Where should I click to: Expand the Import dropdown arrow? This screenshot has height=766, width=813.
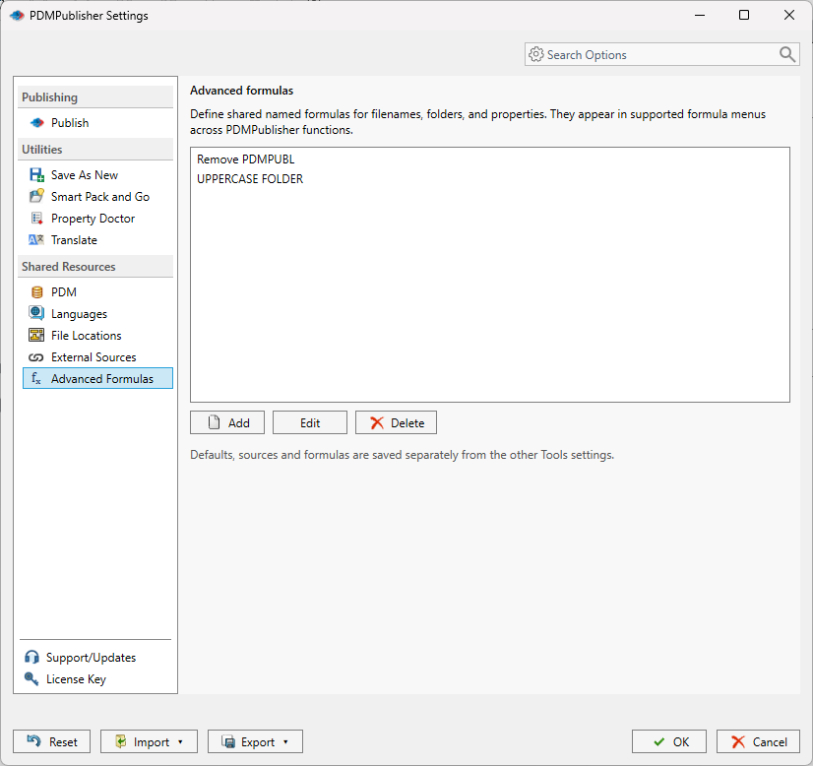[x=180, y=742]
